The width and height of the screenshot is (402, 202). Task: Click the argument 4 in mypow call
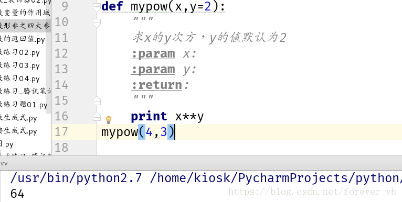(149, 132)
